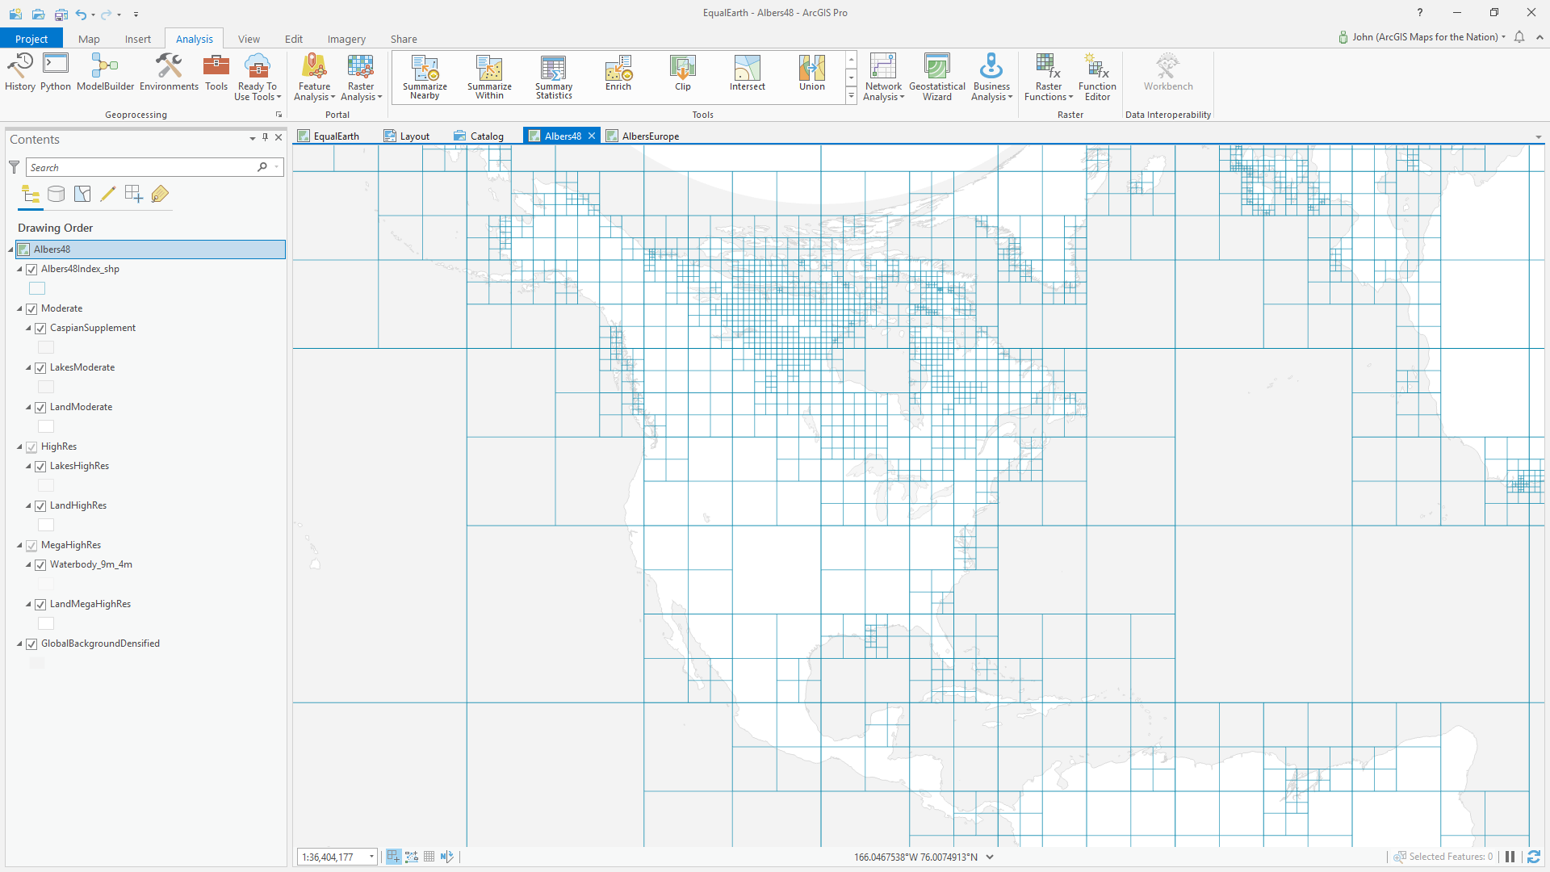Open Network Analysis dropdown
The height and width of the screenshot is (872, 1550).
coord(883,78)
